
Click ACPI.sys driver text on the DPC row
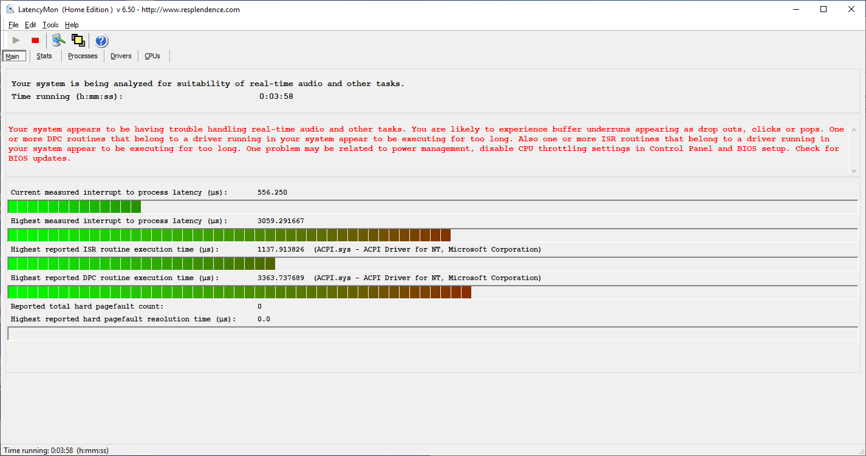click(x=428, y=278)
